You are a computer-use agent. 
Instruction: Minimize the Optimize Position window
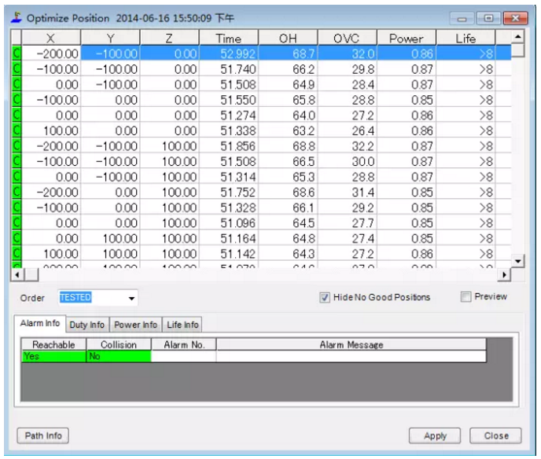click(x=462, y=18)
